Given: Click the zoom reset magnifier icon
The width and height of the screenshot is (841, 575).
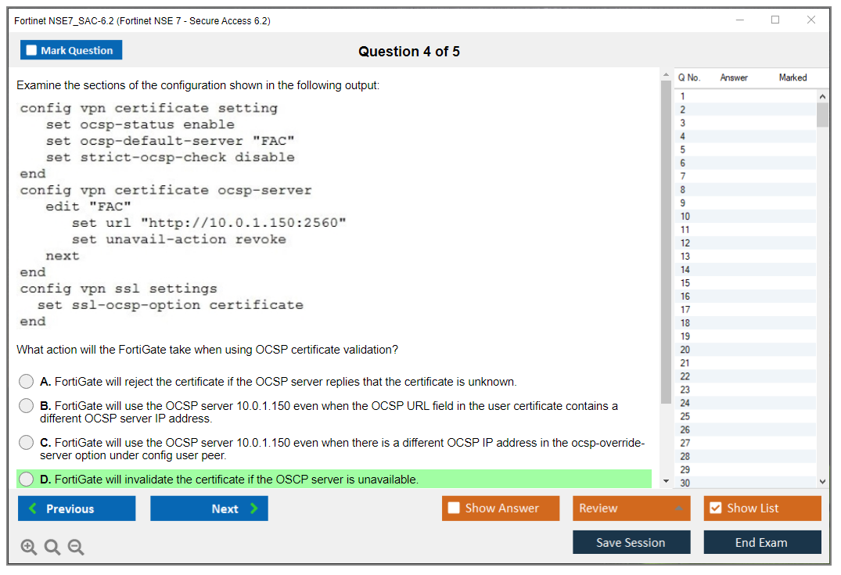Looking at the screenshot, I should point(52,548).
